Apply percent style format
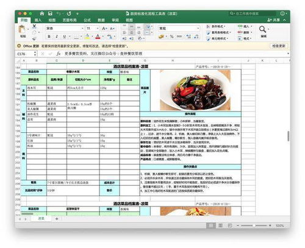Image resolution: width=305 pixels, height=248 pixels. [x=172, y=37]
